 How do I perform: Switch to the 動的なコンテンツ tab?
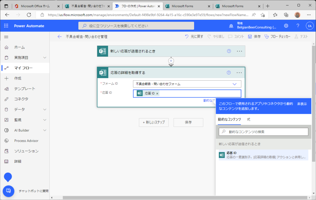(x=229, y=119)
